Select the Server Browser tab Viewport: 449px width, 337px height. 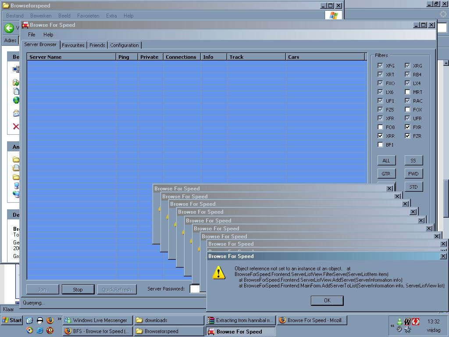click(x=40, y=44)
